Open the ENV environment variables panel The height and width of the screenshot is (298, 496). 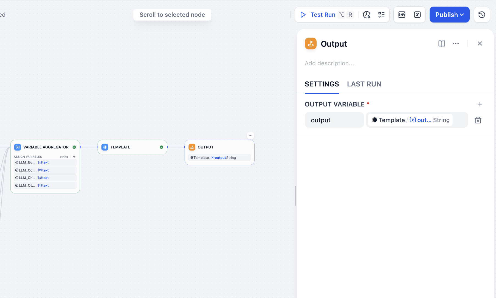tap(402, 15)
